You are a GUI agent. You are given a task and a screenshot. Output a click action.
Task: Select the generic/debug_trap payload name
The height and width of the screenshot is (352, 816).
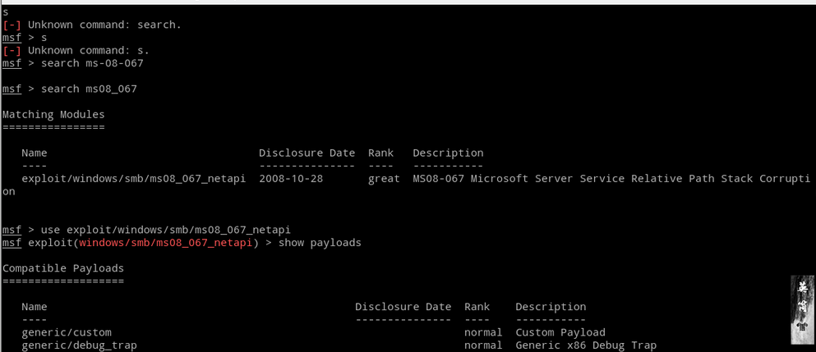(79, 345)
